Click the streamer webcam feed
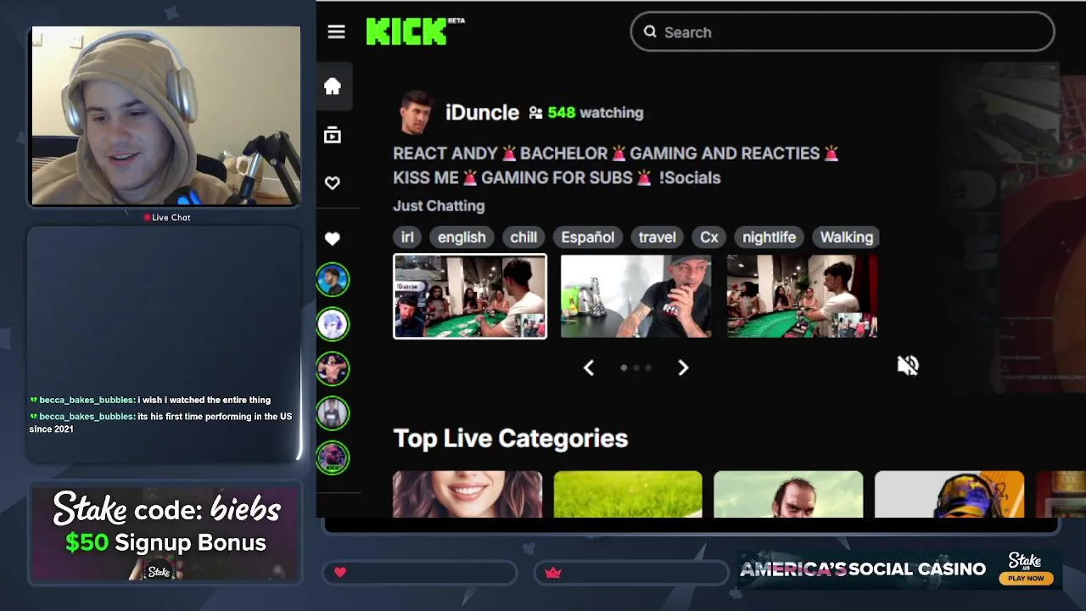 pyautogui.click(x=165, y=116)
